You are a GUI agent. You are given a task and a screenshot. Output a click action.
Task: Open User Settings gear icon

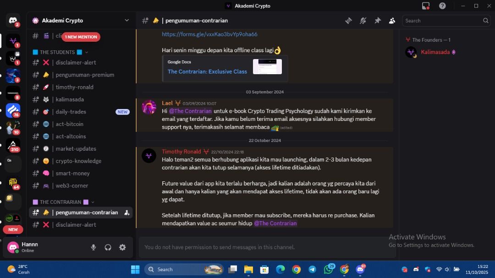pos(122,247)
